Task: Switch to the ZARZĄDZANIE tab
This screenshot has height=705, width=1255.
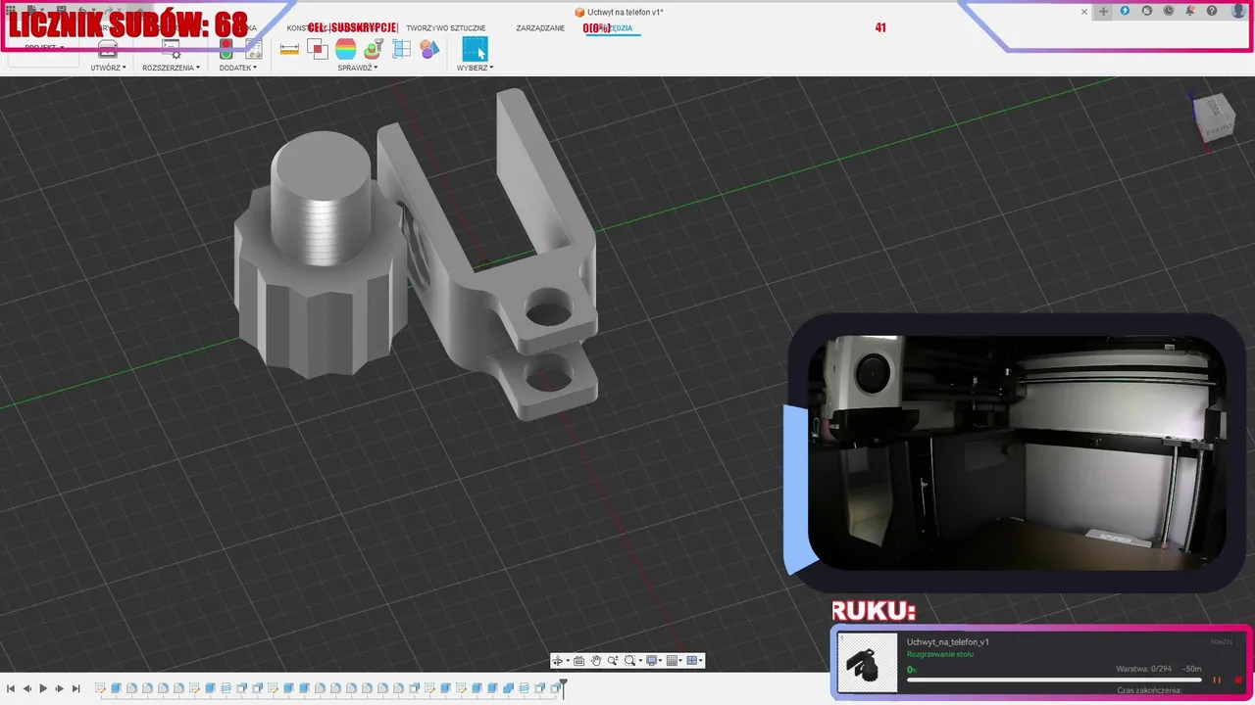Action: point(540,28)
